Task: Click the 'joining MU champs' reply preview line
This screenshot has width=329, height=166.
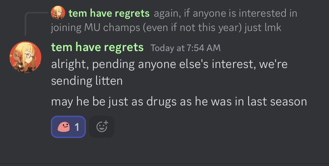Action: click(x=166, y=27)
